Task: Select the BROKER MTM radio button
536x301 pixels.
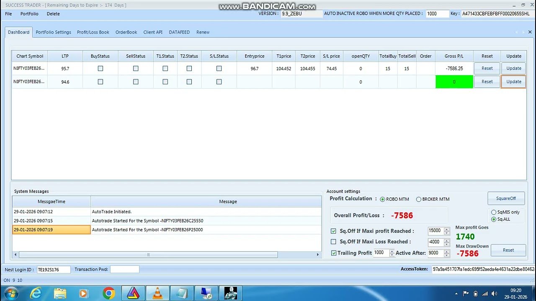Action: click(x=419, y=199)
